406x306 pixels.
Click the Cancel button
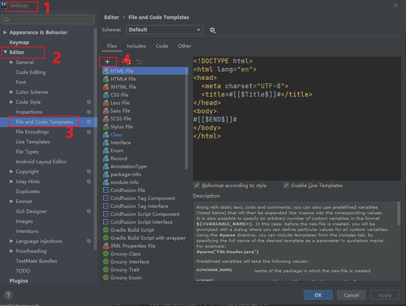click(x=351, y=295)
